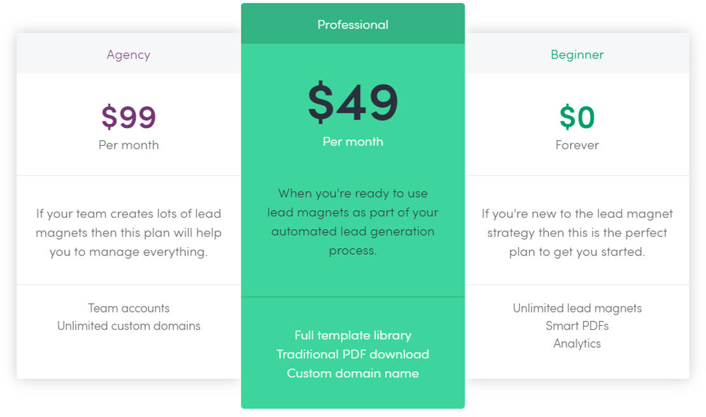This screenshot has height=417, width=706.
Task: Click 'Custom domain name' on Professional plan
Action: click(353, 373)
